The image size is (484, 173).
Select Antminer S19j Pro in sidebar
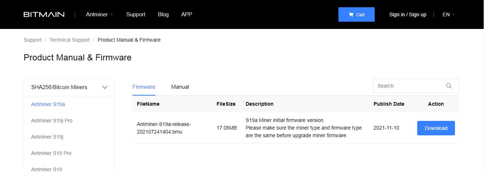pyautogui.click(x=52, y=121)
